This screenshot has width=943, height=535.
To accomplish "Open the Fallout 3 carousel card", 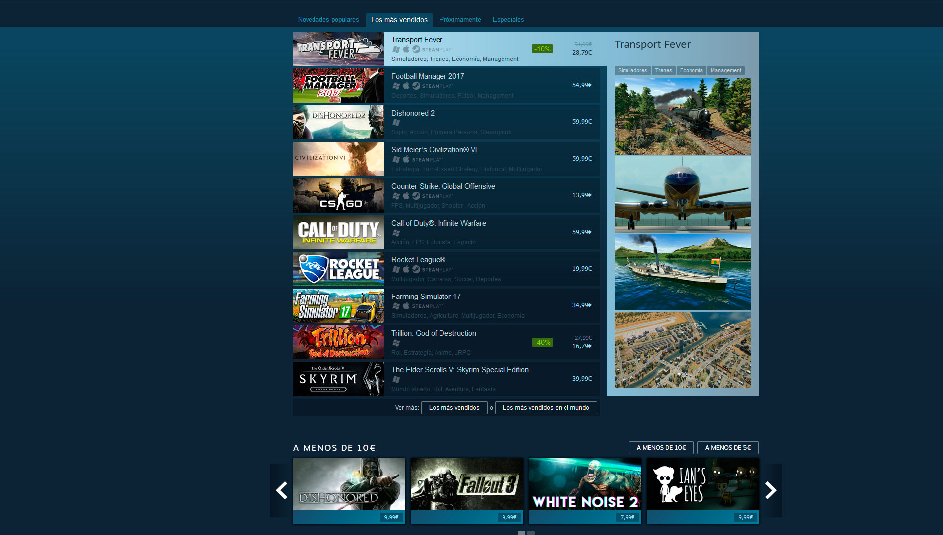I will click(x=467, y=491).
